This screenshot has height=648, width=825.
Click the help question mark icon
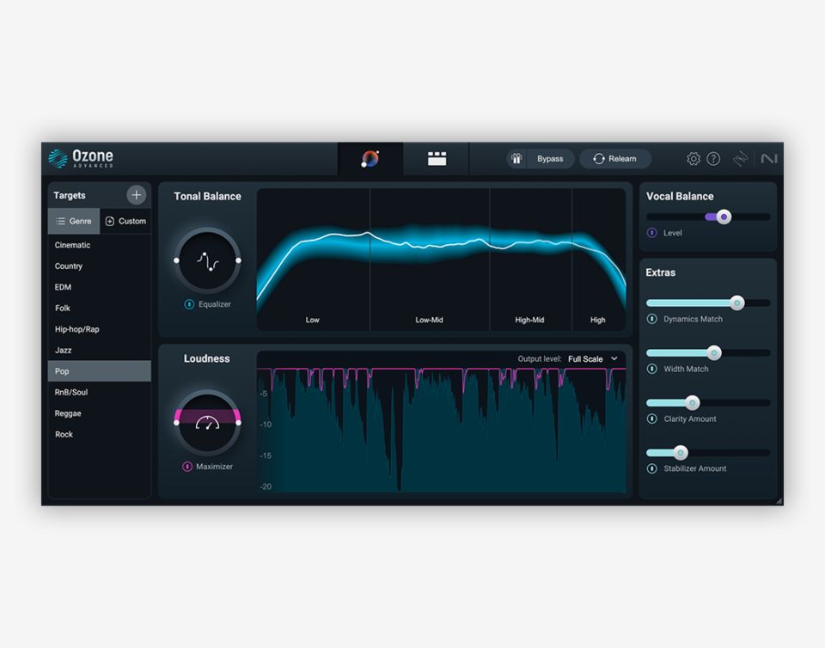(713, 159)
